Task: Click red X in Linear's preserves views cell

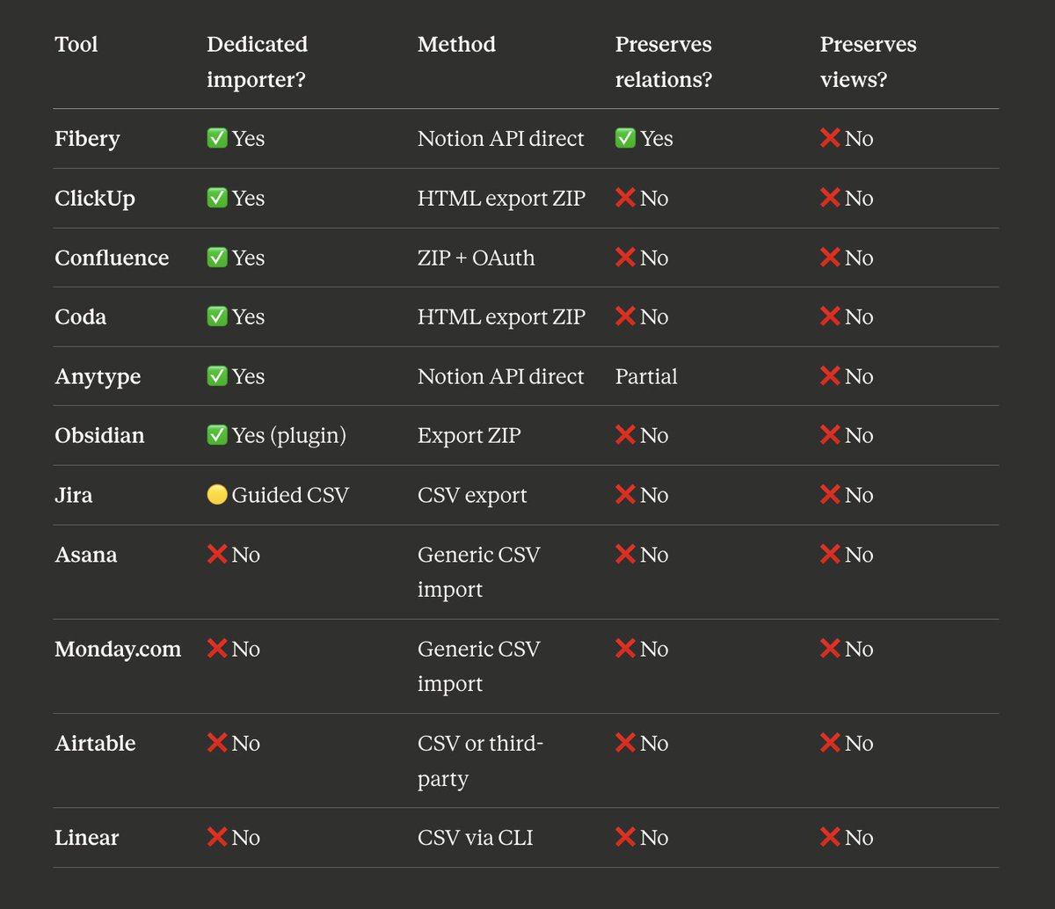Action: [830, 838]
